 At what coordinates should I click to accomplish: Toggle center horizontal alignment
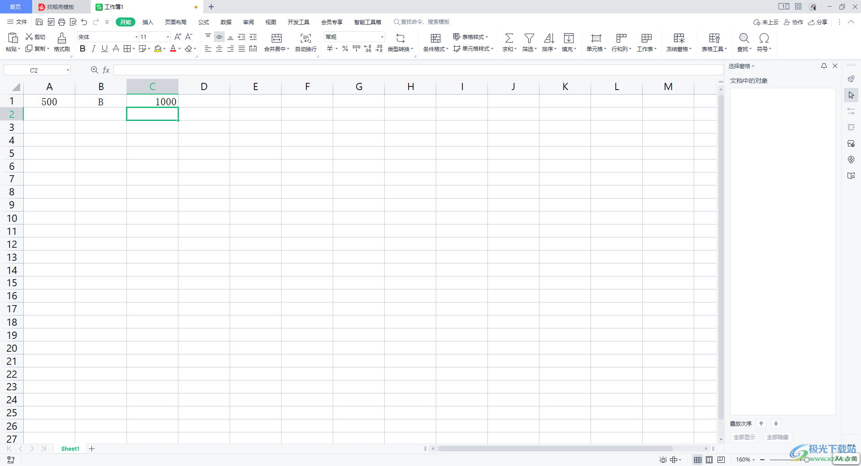[x=219, y=48]
